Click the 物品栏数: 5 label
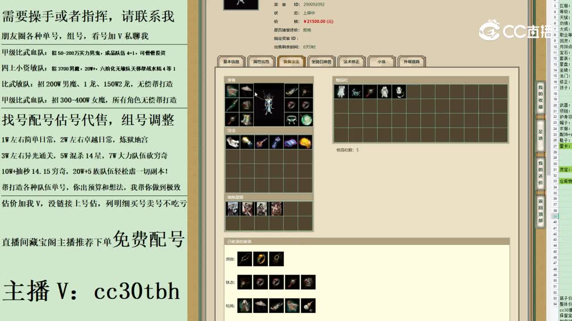 (x=347, y=150)
